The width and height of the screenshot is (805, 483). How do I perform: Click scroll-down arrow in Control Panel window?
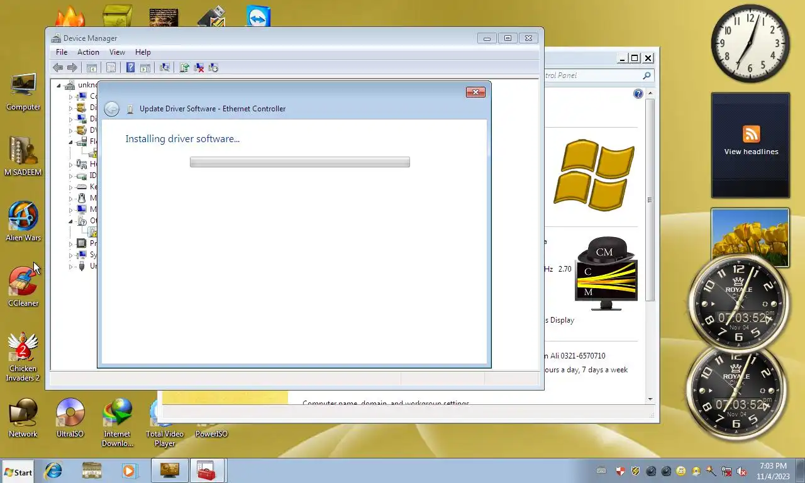[x=650, y=399]
